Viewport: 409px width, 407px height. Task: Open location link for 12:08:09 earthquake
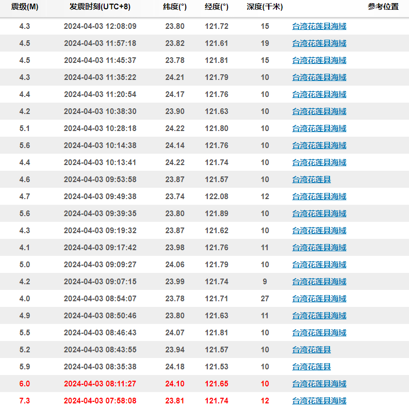pyautogui.click(x=319, y=26)
